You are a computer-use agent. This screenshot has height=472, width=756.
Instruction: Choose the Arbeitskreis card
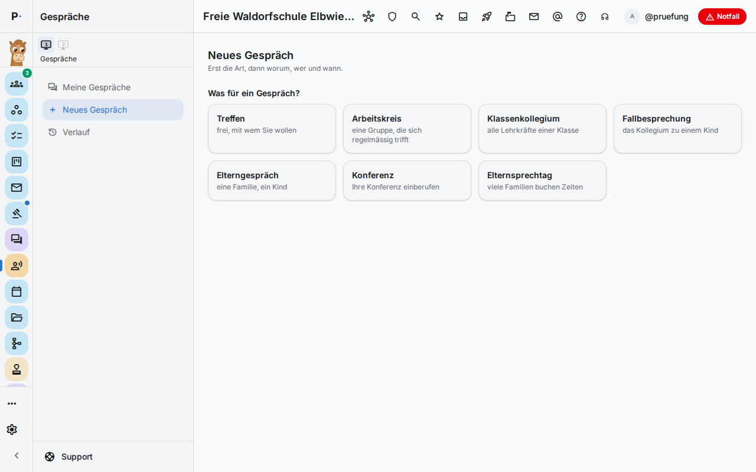[407, 129]
